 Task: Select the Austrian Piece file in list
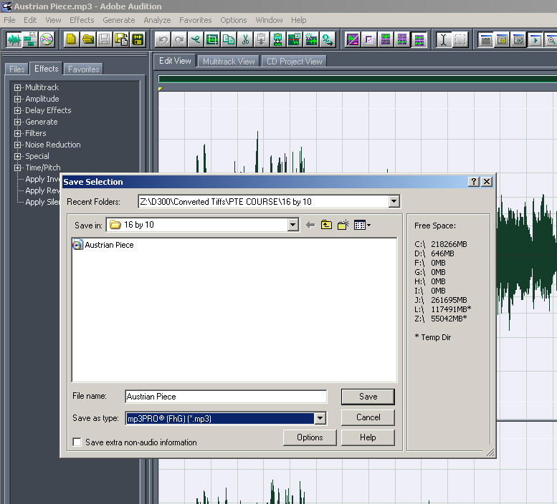click(103, 245)
